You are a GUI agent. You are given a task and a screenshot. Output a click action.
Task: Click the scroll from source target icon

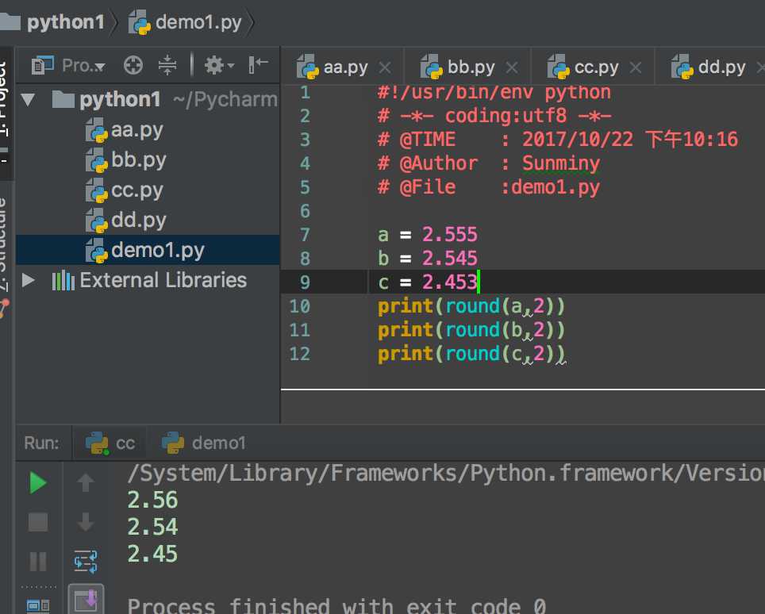pyautogui.click(x=133, y=65)
